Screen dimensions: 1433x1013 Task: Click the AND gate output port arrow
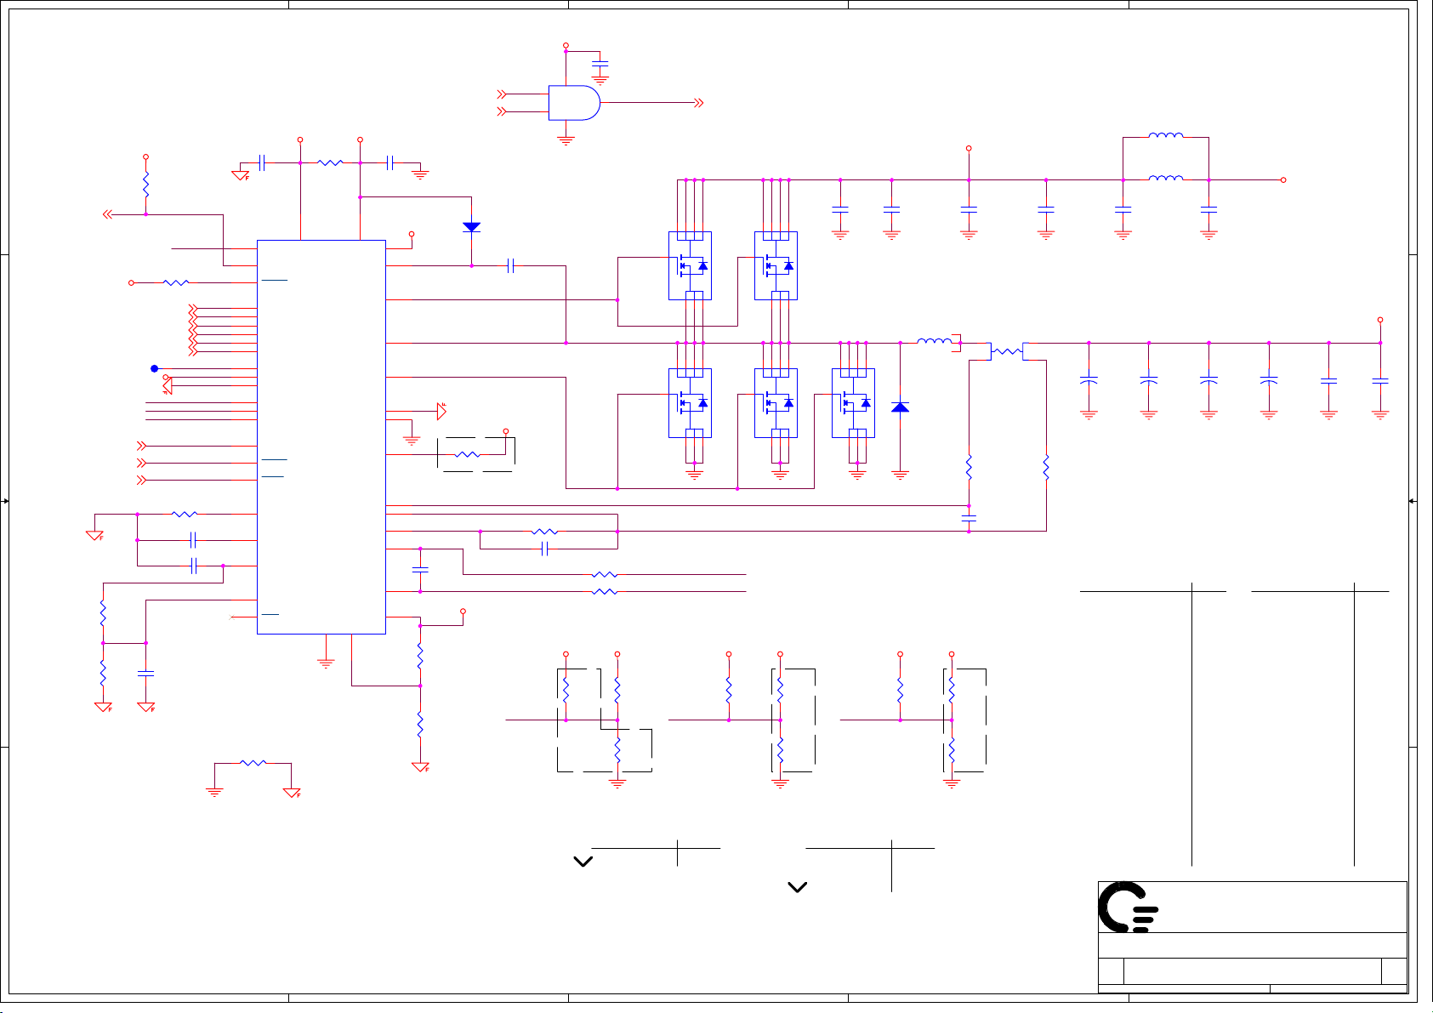point(699,103)
